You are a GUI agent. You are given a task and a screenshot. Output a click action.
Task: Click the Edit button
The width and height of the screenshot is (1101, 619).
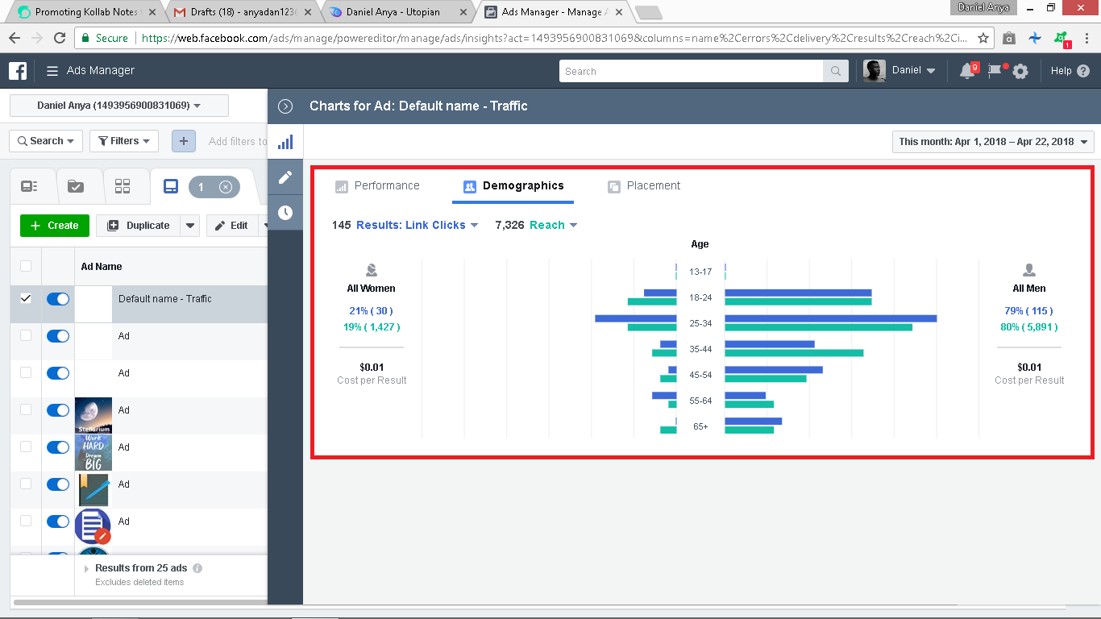pyautogui.click(x=231, y=226)
